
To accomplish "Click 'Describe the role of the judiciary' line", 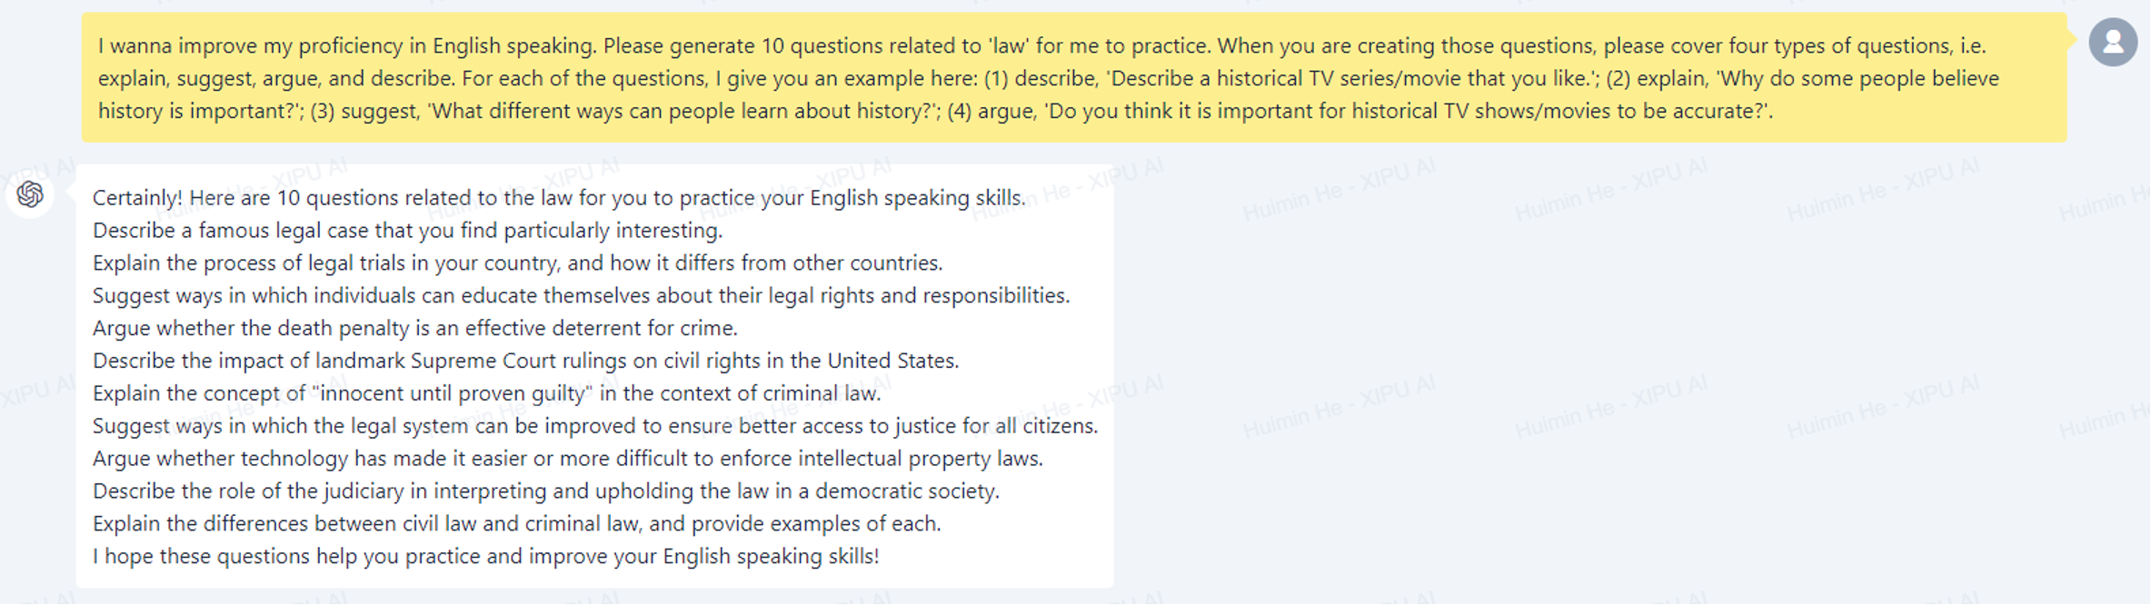I will pos(545,491).
